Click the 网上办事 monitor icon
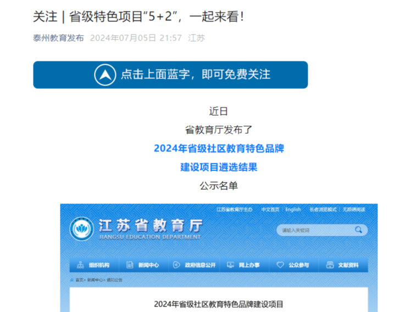The image size is (417, 312). [x=230, y=265]
